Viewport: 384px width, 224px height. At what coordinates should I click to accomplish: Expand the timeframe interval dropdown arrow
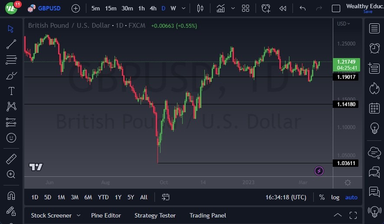[184, 8]
